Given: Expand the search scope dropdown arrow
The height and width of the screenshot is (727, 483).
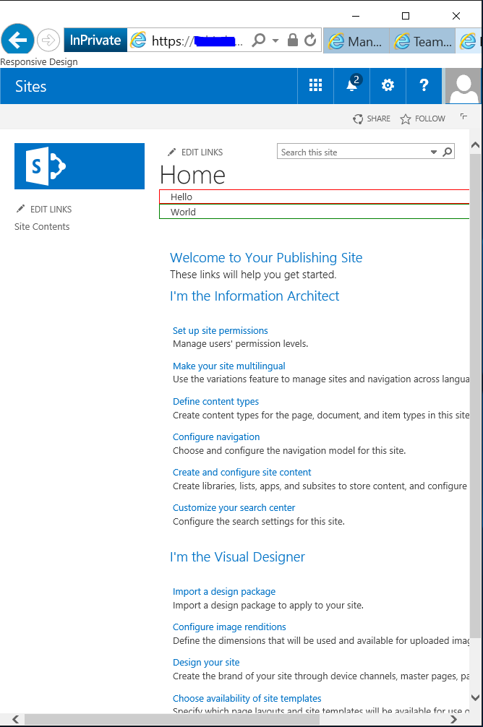Looking at the screenshot, I should pos(433,152).
